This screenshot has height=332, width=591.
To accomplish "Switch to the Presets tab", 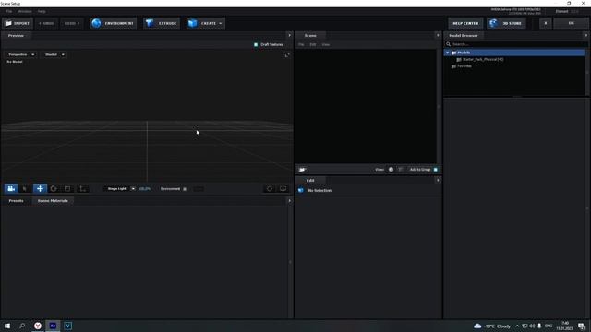I will tap(16, 201).
